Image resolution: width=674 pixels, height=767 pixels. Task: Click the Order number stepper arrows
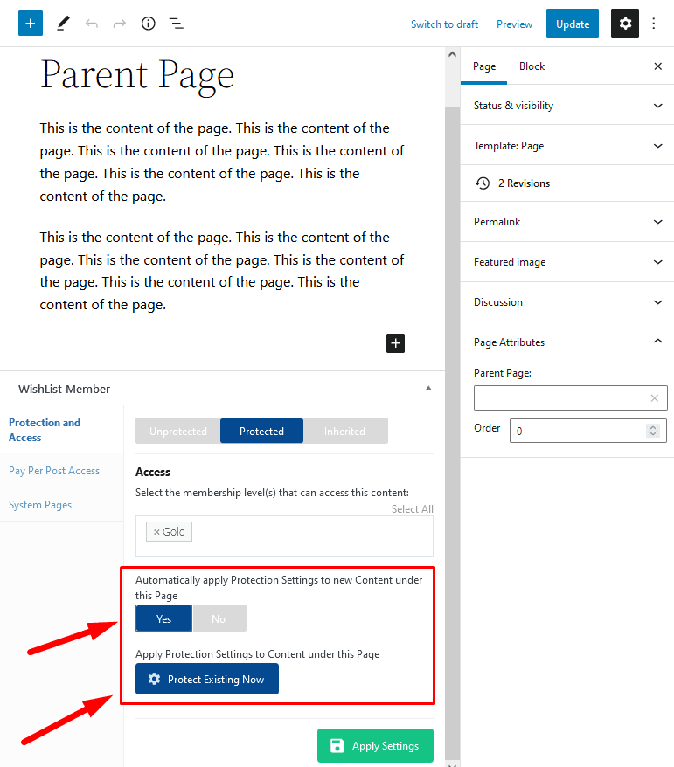[x=652, y=431]
